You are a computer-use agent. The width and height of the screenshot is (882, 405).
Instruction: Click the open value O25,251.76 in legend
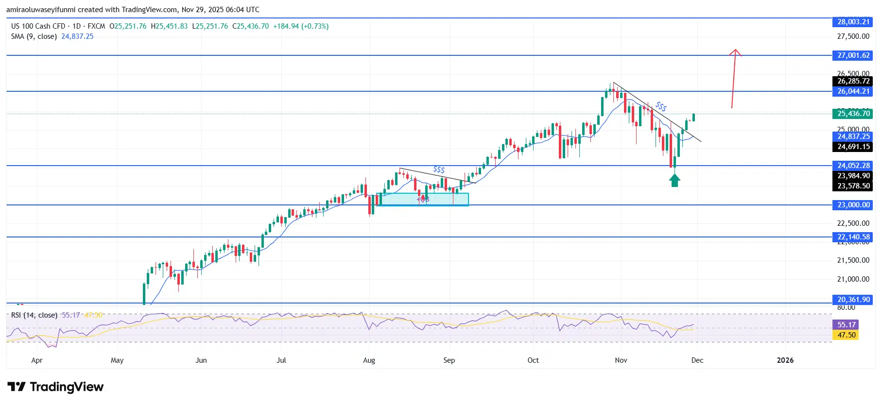(x=128, y=26)
